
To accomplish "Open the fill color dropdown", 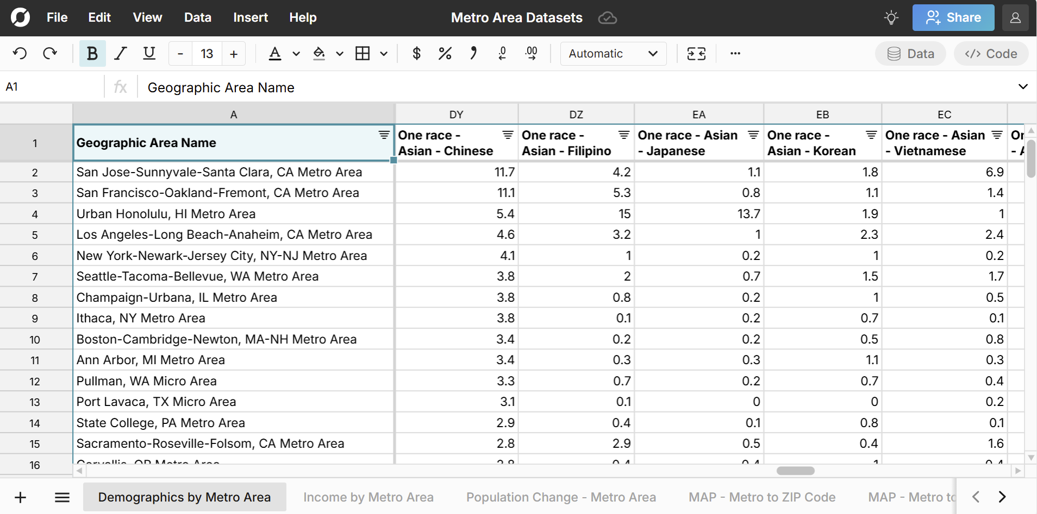I will (x=339, y=53).
